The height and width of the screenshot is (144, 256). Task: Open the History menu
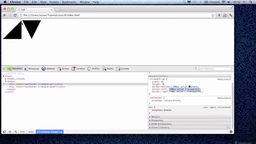click(54, 2)
